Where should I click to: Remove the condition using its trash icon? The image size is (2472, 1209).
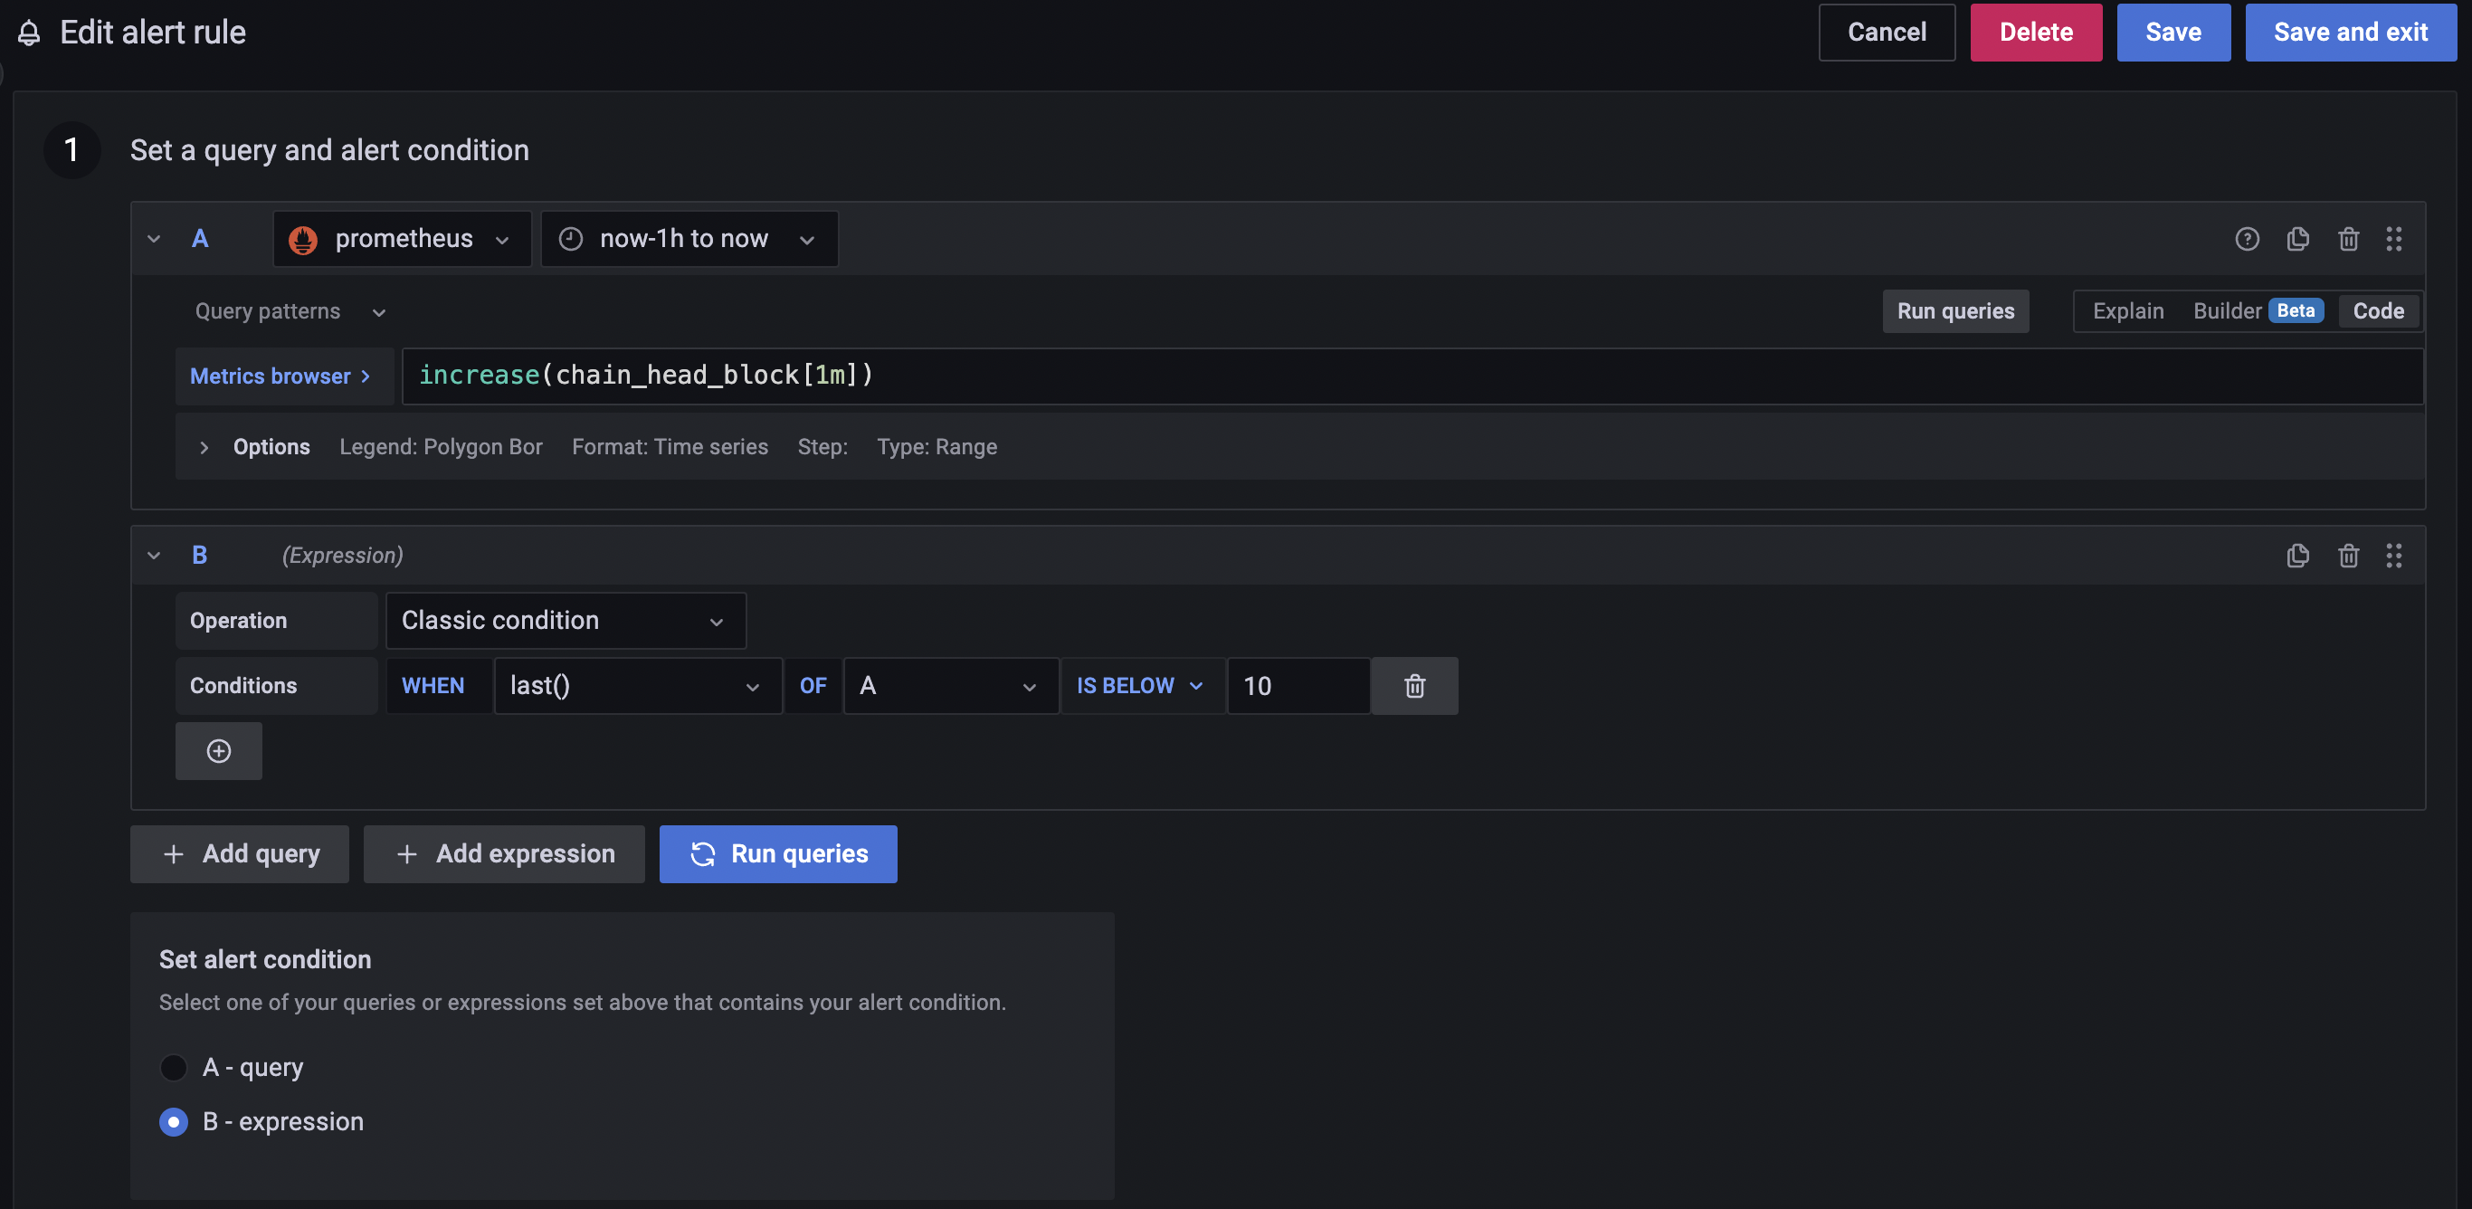click(x=1413, y=685)
